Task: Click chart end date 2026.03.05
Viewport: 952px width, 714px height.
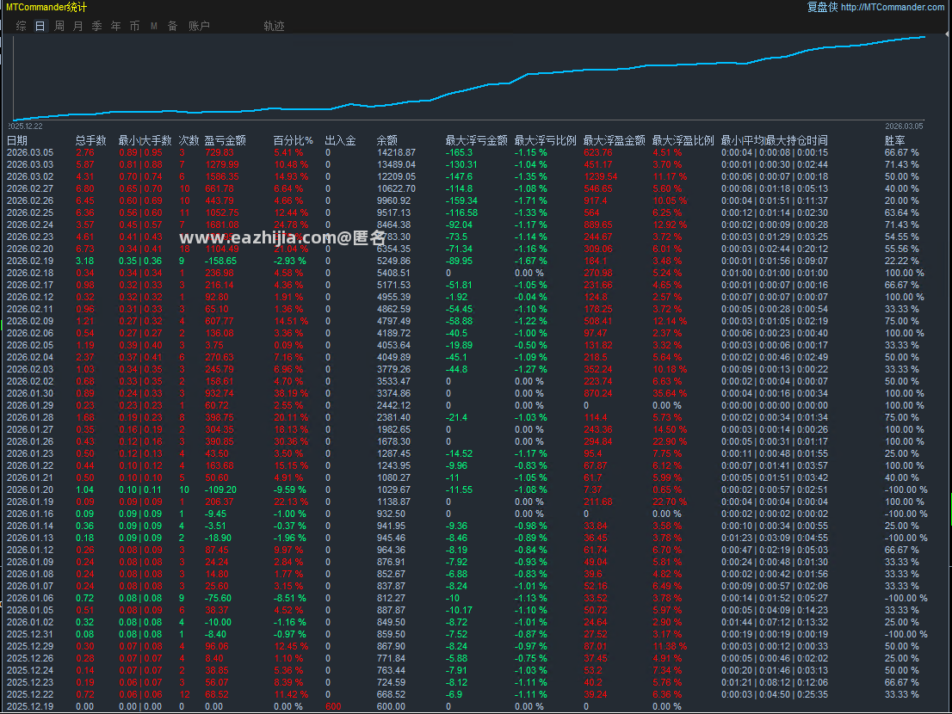Action: tap(904, 126)
